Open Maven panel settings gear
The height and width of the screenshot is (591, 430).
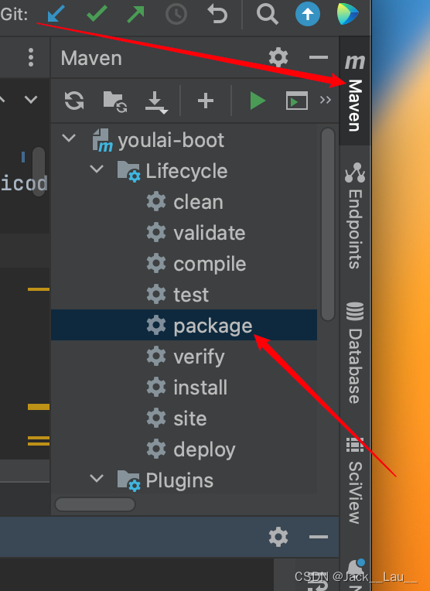click(x=278, y=57)
